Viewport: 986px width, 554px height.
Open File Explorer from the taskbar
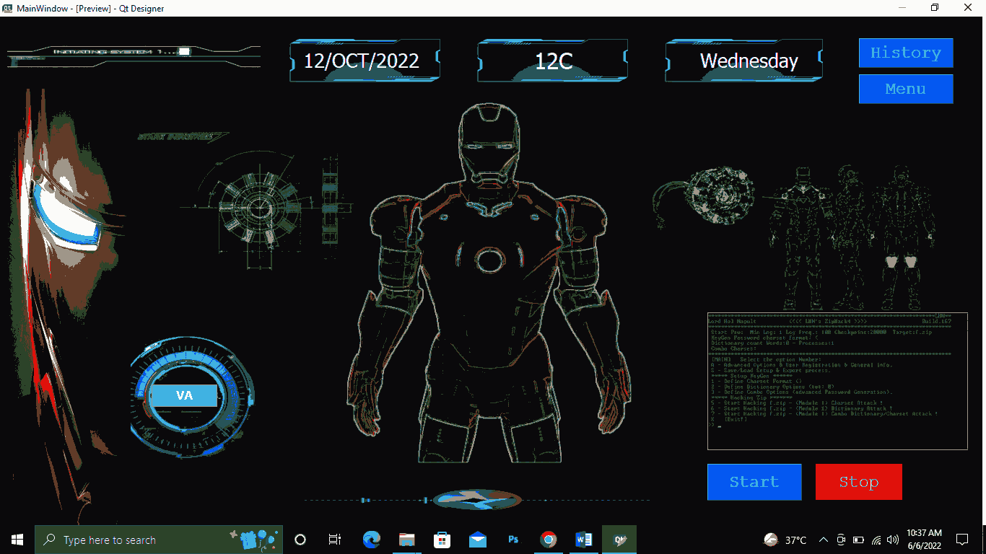(406, 540)
